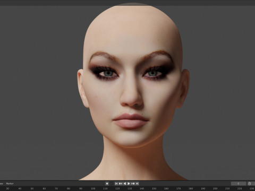Click the current frame number field

click(239, 184)
